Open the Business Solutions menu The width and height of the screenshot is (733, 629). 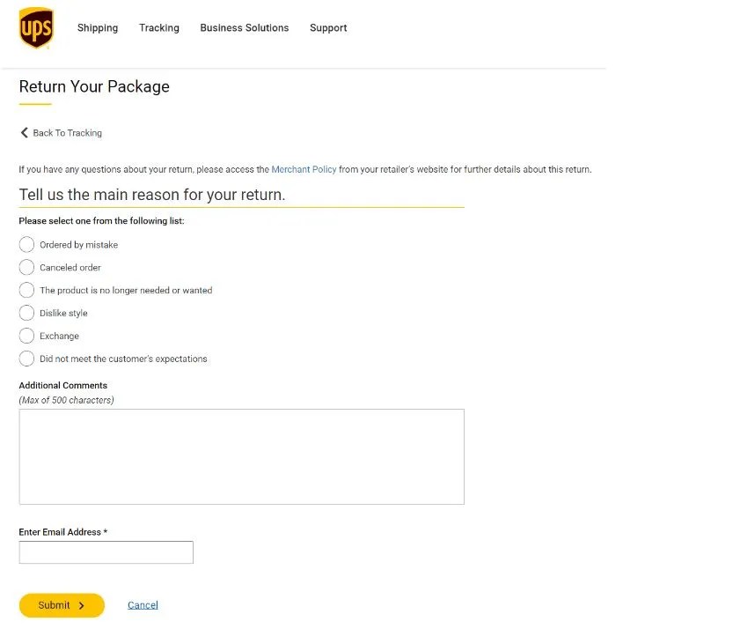click(x=245, y=28)
